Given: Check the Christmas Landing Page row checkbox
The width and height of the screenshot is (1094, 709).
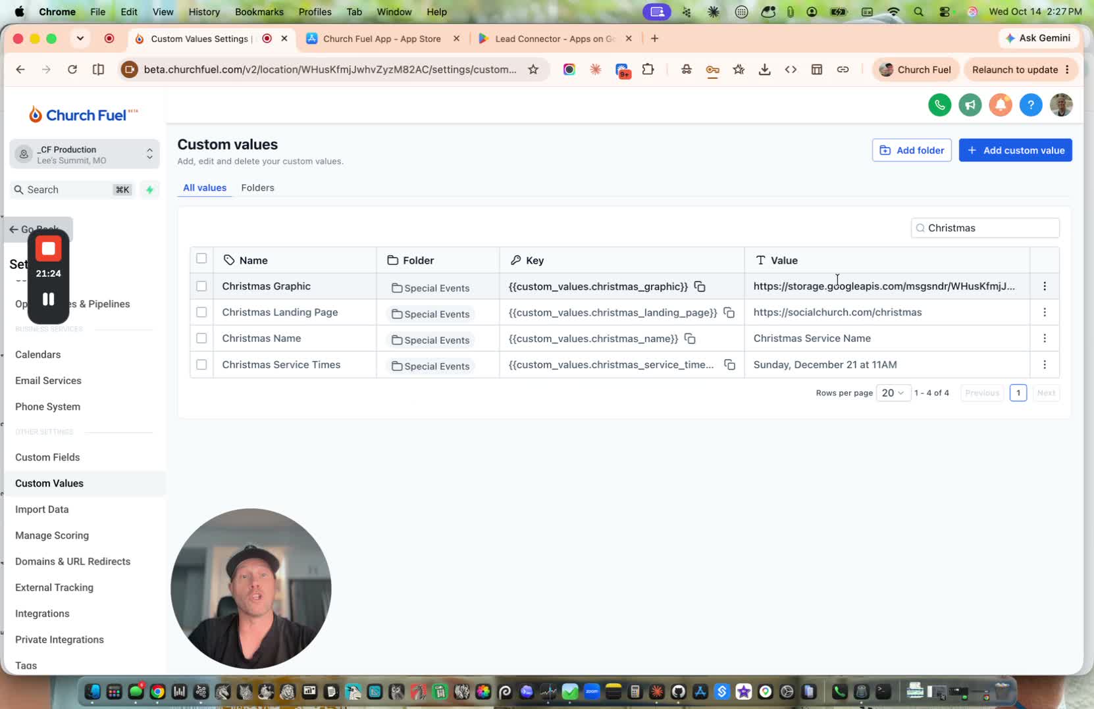Looking at the screenshot, I should click(x=201, y=312).
